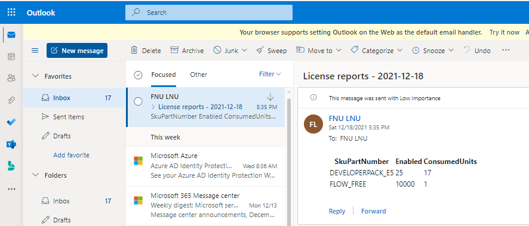The width and height of the screenshot is (529, 226).
Task: Select the License reports message circle
Action: tap(138, 101)
